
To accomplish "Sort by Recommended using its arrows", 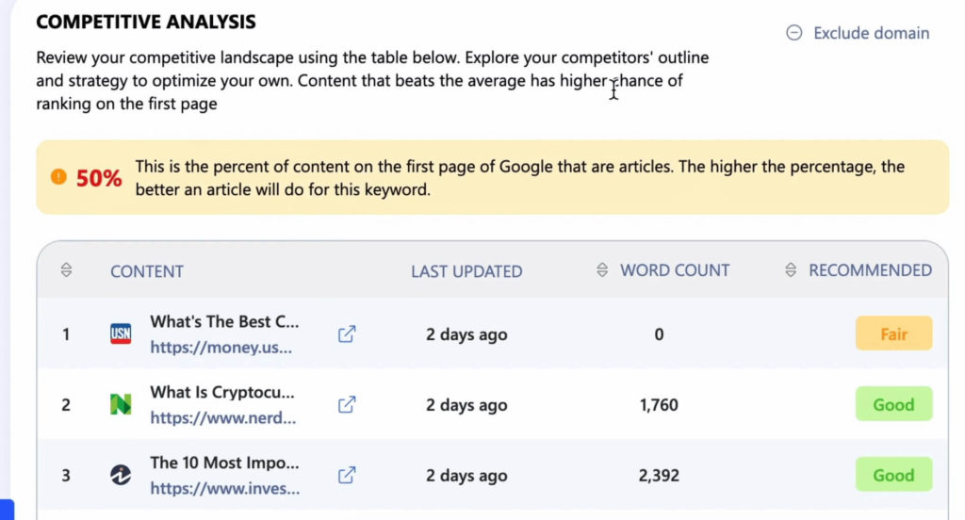I will (x=791, y=270).
